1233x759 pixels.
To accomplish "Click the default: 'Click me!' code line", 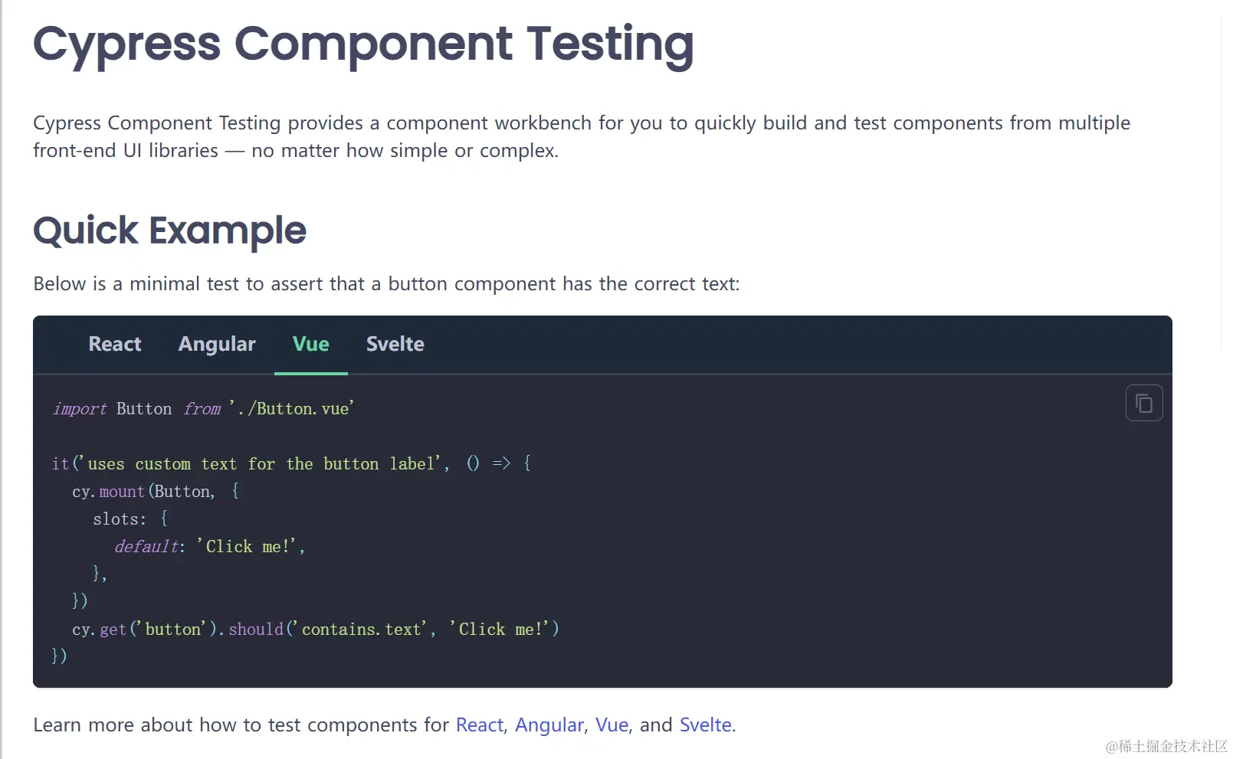I will [x=209, y=546].
